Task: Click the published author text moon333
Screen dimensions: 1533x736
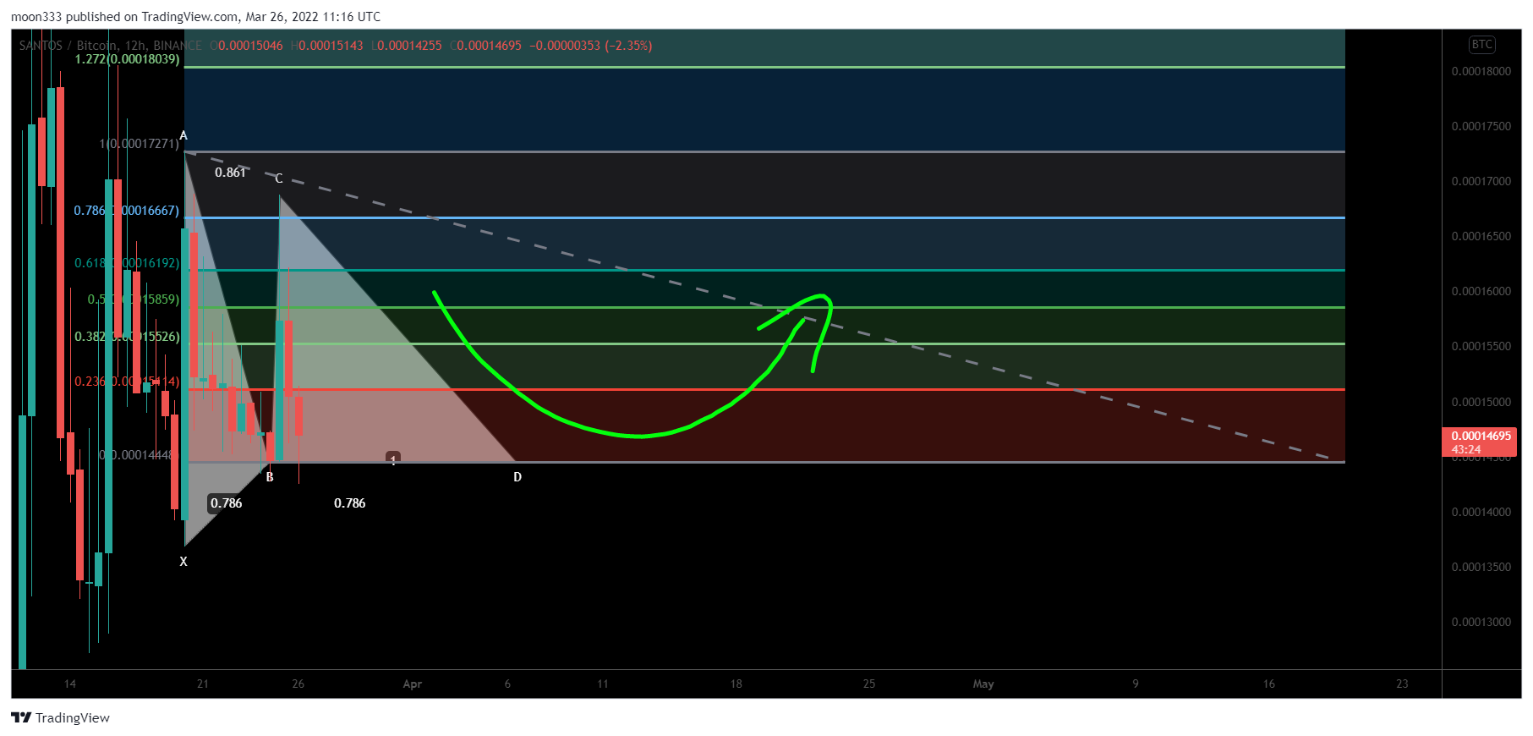Action: [x=36, y=17]
